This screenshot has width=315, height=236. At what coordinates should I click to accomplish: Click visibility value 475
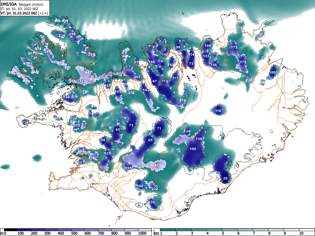click(x=186, y=86)
